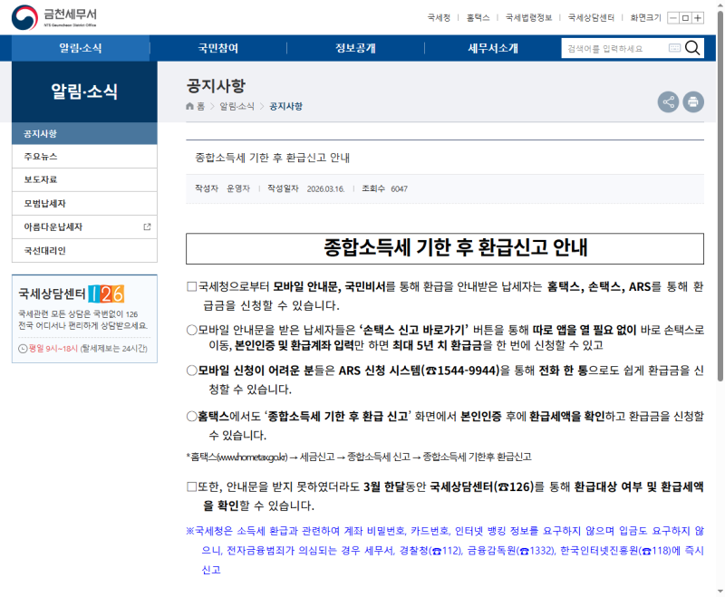Viewport: 725px width, 597px height.
Task: Click the boxed heading 종합소득세 기한 후 환급신고 안내
Action: (445, 248)
